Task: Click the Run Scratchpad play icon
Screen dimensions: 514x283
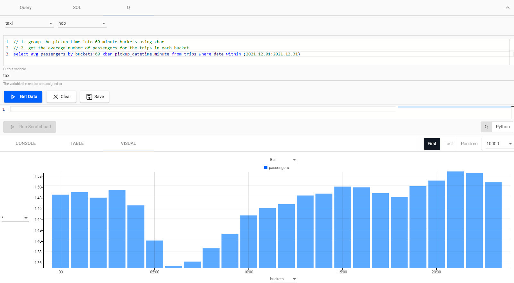Action: click(x=13, y=127)
